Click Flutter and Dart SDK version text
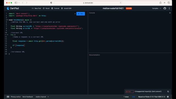The width and height of the screenshot is (176, 99). click(152, 97)
